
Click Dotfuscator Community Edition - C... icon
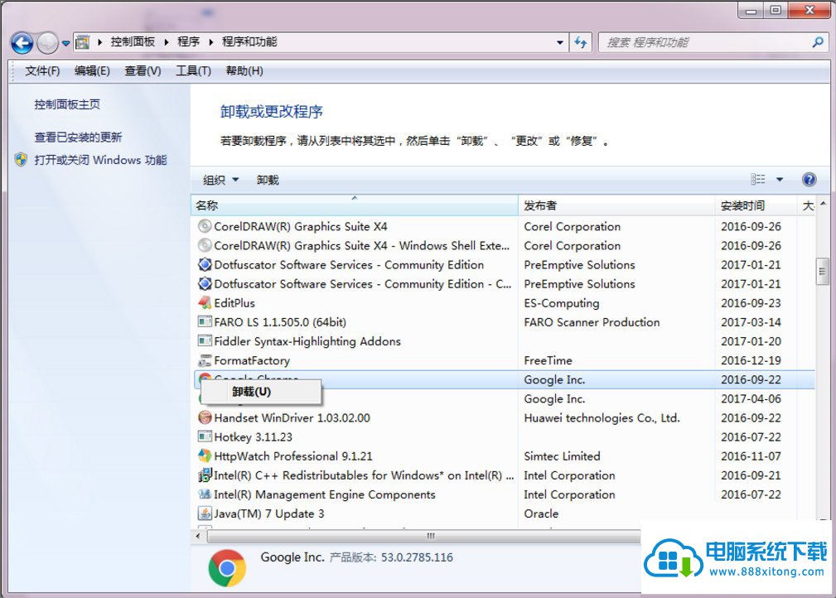coord(205,284)
